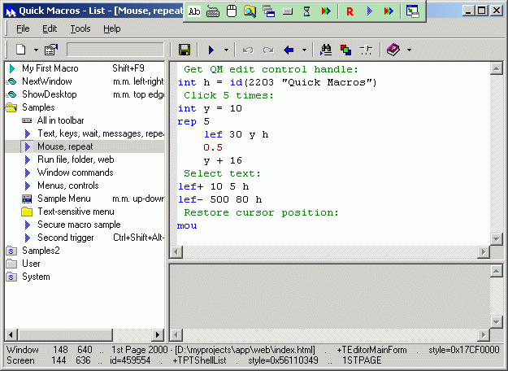Click the New item blank page icon
508x371 pixels.
coord(21,50)
